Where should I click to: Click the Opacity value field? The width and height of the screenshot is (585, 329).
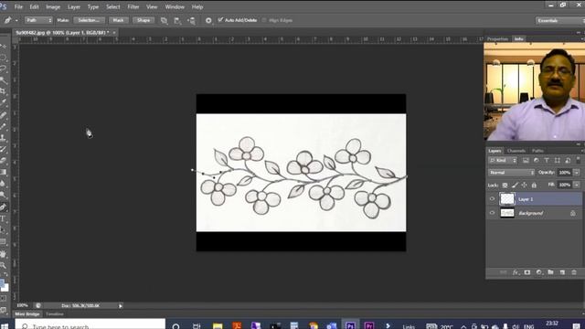coord(565,173)
